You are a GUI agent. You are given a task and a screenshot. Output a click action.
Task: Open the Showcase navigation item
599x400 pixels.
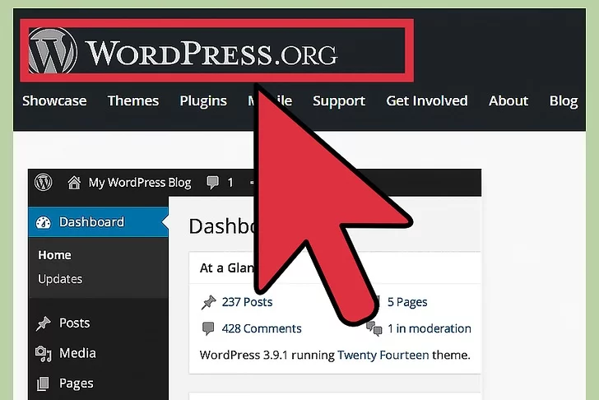click(54, 100)
